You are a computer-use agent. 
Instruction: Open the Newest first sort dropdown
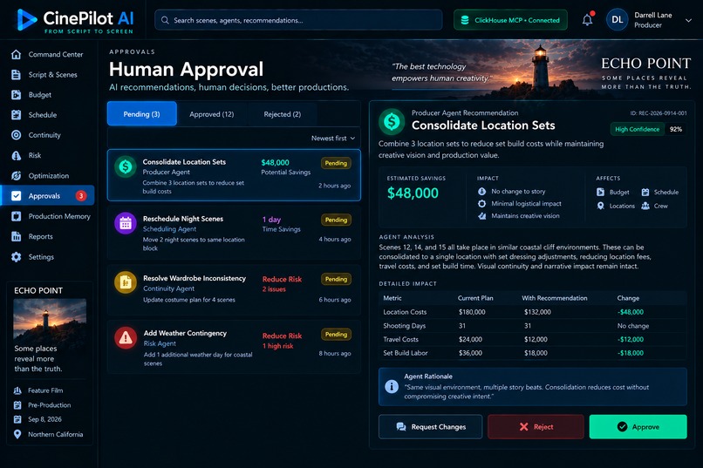click(x=332, y=139)
